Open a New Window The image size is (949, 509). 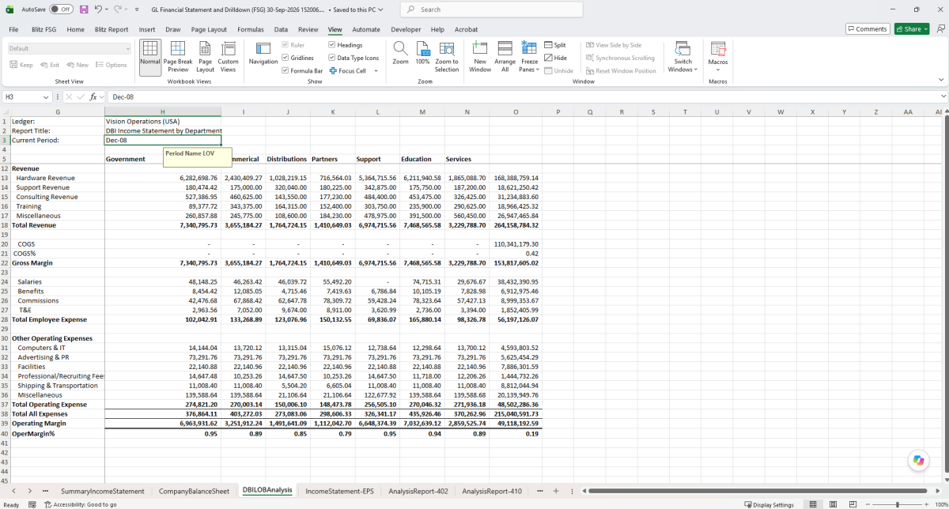tap(480, 58)
